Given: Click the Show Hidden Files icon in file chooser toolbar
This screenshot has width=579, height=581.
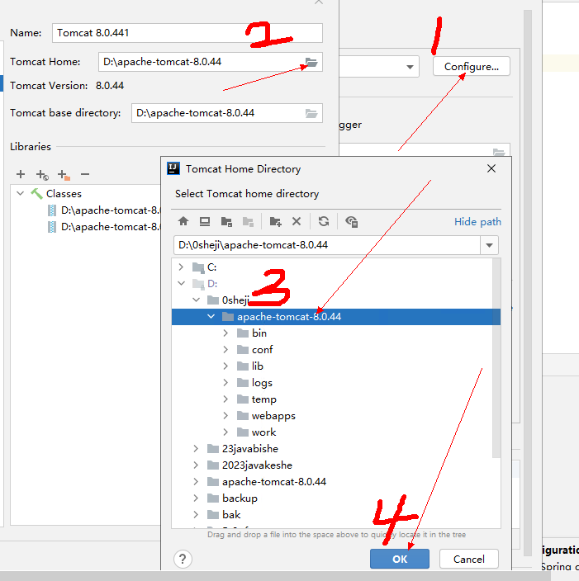Looking at the screenshot, I should click(x=351, y=221).
